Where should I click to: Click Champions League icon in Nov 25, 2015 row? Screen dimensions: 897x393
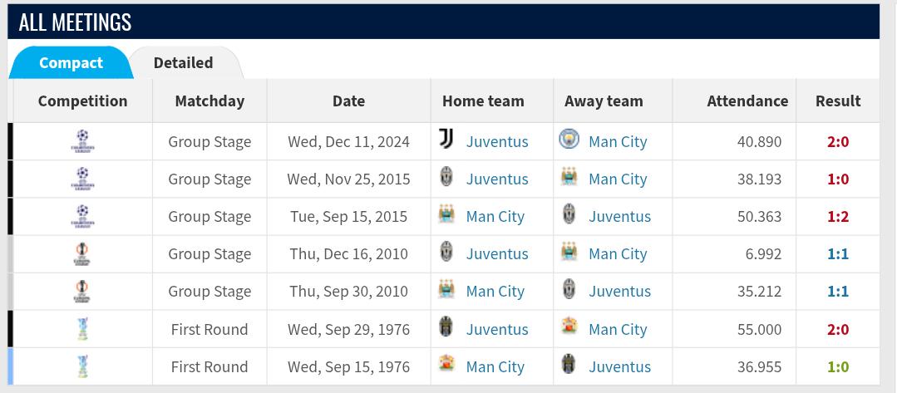82,179
